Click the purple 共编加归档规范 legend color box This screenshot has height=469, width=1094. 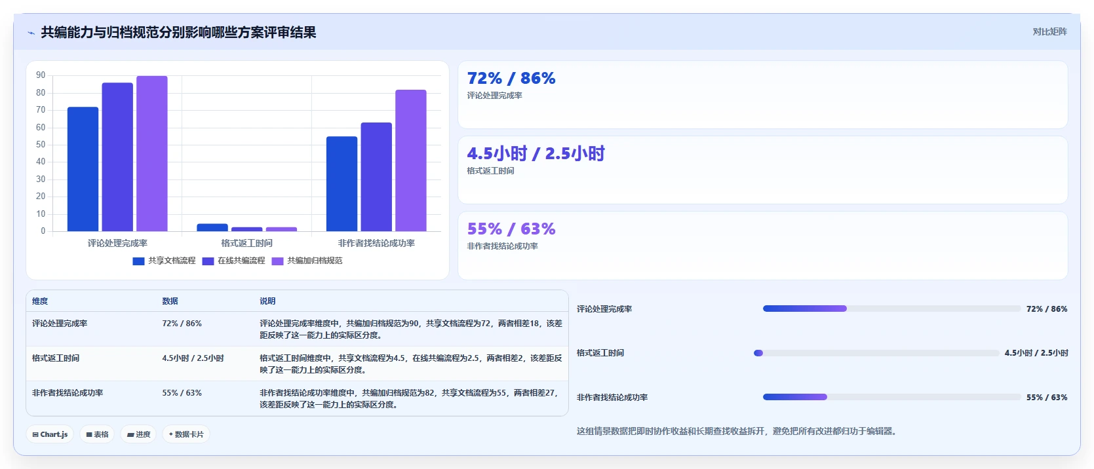click(277, 261)
